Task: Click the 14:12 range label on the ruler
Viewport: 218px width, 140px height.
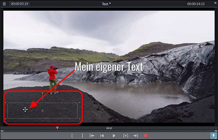Action: (x=109, y=128)
